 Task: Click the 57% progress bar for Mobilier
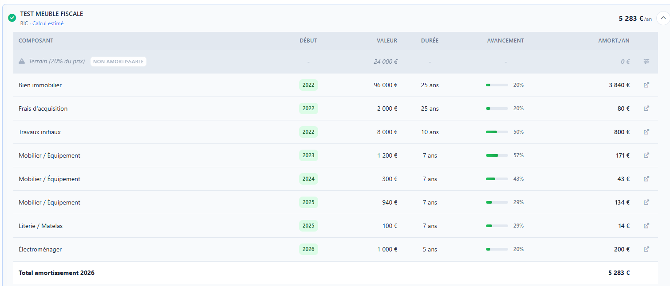pyautogui.click(x=497, y=155)
